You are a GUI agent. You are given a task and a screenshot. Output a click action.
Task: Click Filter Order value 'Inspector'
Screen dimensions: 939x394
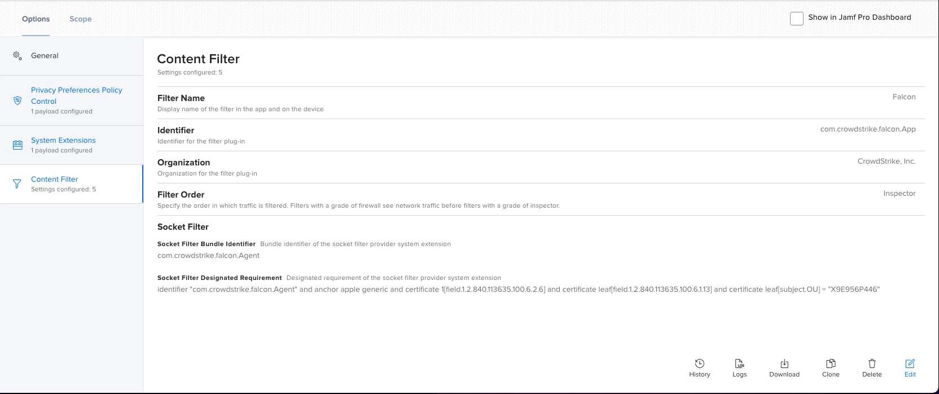tap(899, 193)
